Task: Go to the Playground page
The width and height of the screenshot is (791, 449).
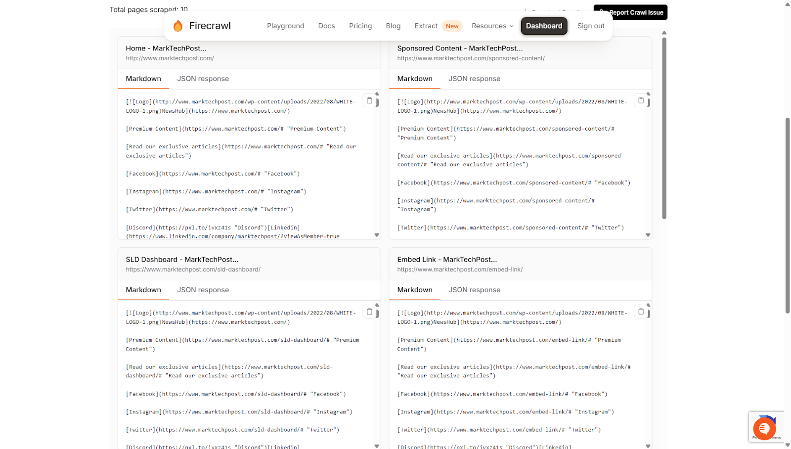Action: coord(286,26)
